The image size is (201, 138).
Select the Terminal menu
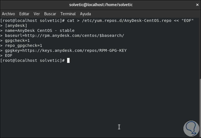coord(68,14)
